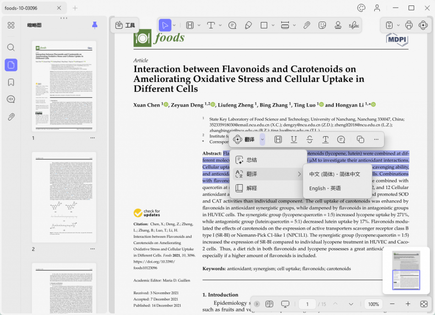Expand the measure tool dropdown arrow
Viewport: 435px width, 315px height.
point(294,25)
